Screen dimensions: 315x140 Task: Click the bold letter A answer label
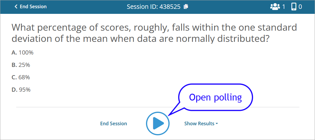tap(14, 53)
